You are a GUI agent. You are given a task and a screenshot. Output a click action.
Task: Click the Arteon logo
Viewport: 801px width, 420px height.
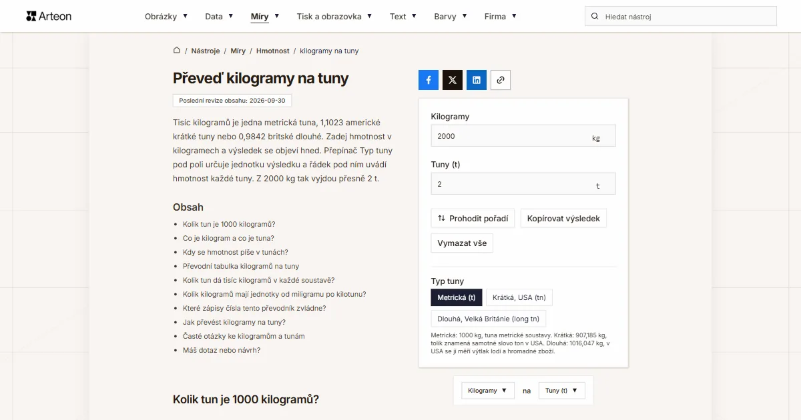[x=49, y=16]
